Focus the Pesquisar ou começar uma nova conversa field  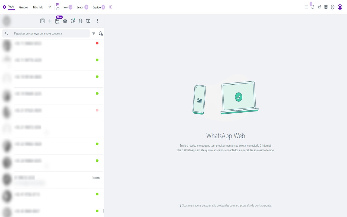point(46,33)
